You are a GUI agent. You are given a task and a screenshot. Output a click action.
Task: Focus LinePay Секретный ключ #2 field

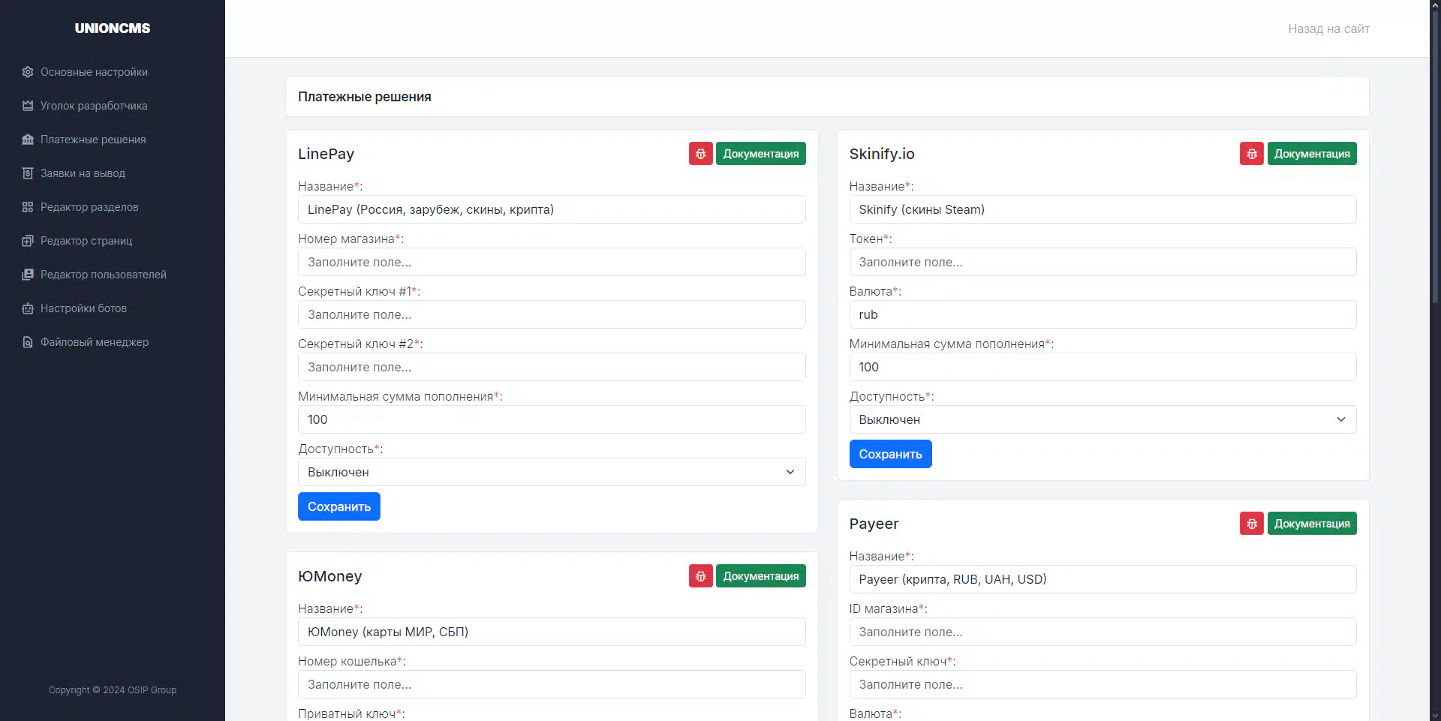552,367
